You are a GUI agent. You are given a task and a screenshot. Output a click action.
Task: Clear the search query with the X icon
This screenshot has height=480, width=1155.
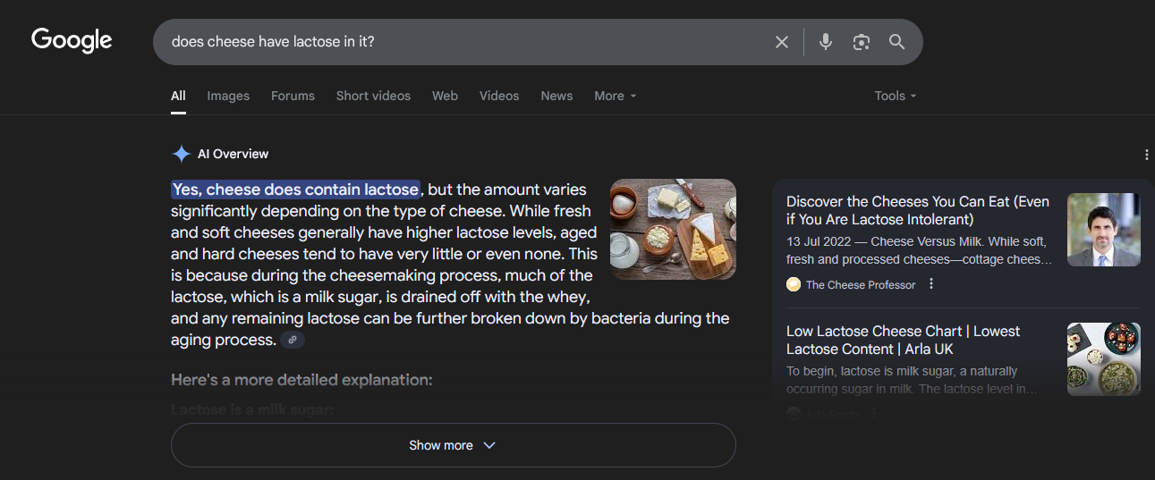coord(782,42)
